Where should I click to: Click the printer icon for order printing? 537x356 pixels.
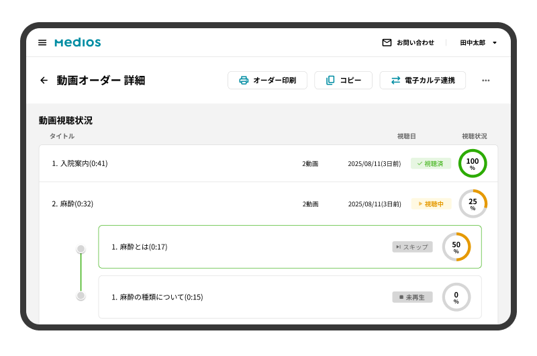click(x=244, y=81)
